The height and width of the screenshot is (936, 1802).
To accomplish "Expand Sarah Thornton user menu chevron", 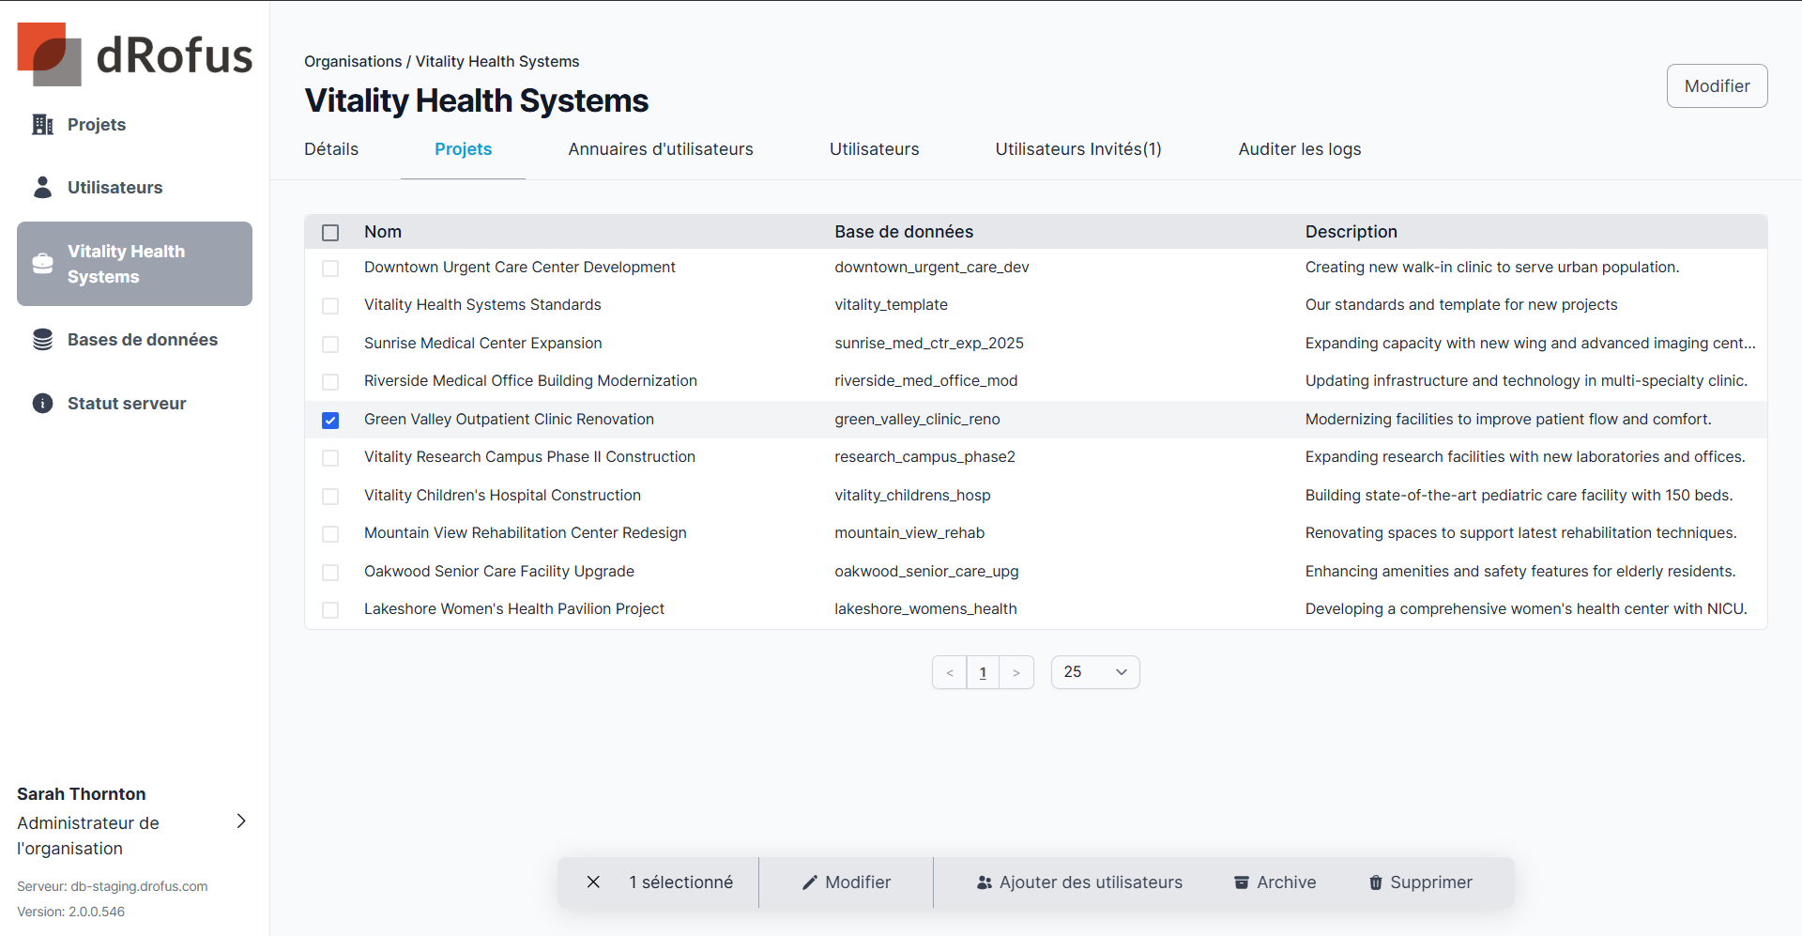I will (x=241, y=821).
